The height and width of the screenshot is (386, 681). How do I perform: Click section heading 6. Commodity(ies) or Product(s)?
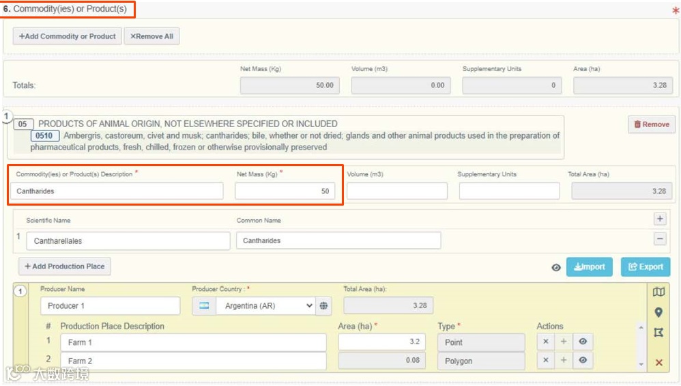click(65, 9)
